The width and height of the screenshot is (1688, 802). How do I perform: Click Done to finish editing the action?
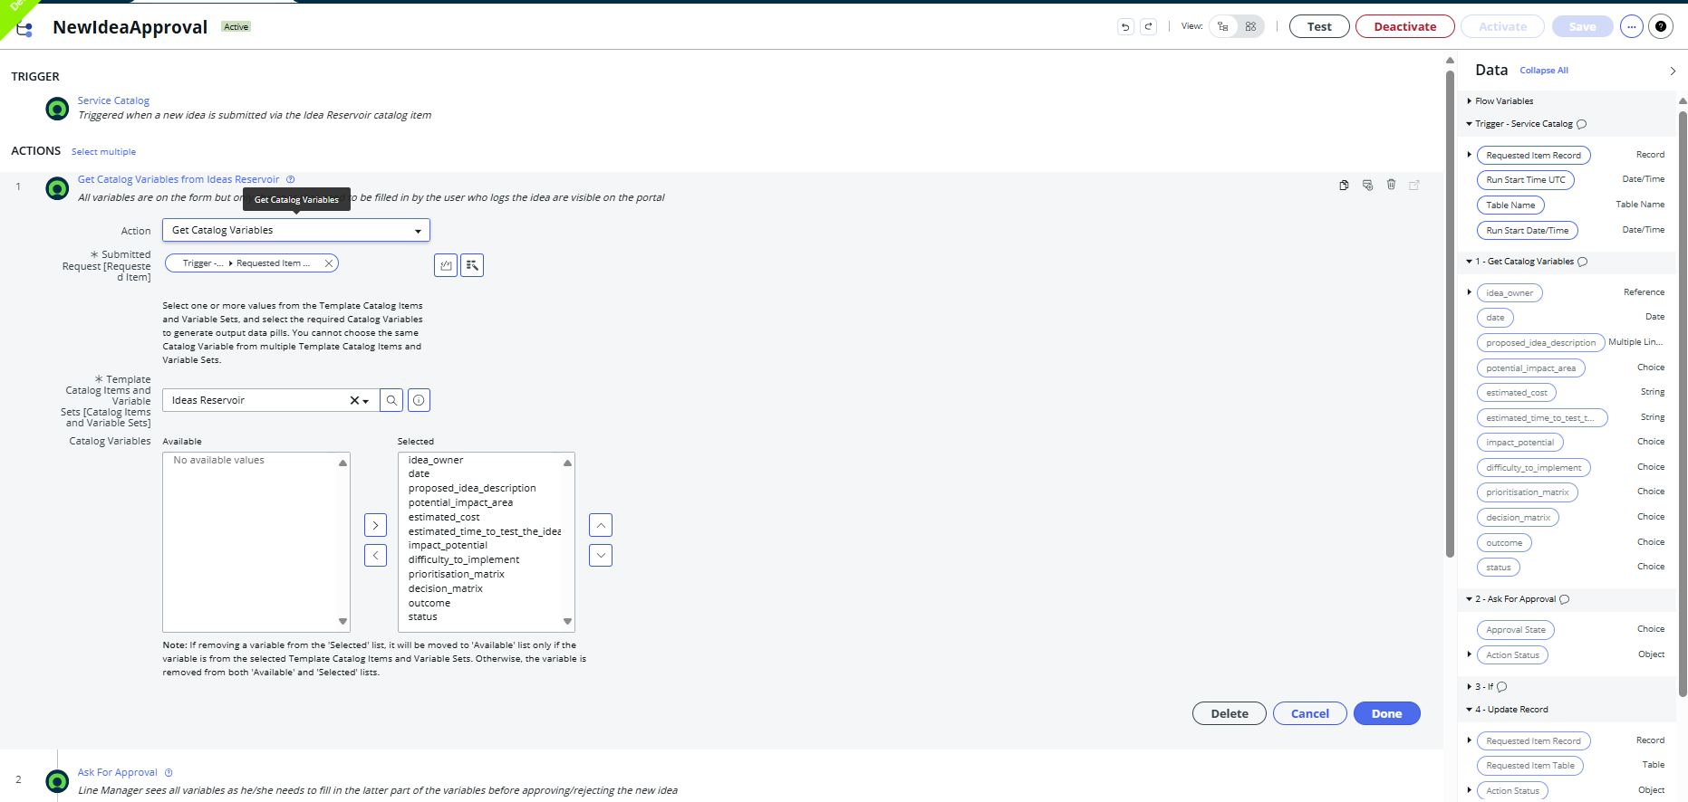1386,713
